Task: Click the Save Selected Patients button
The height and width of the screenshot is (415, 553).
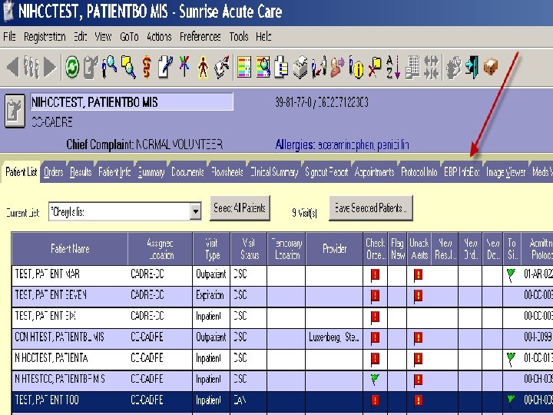Action: pos(371,208)
